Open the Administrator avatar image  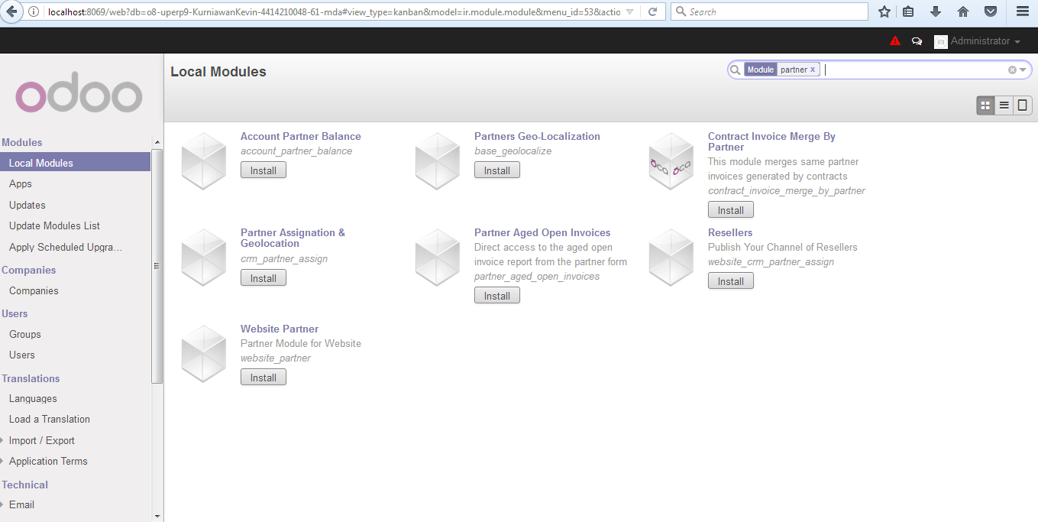point(940,41)
